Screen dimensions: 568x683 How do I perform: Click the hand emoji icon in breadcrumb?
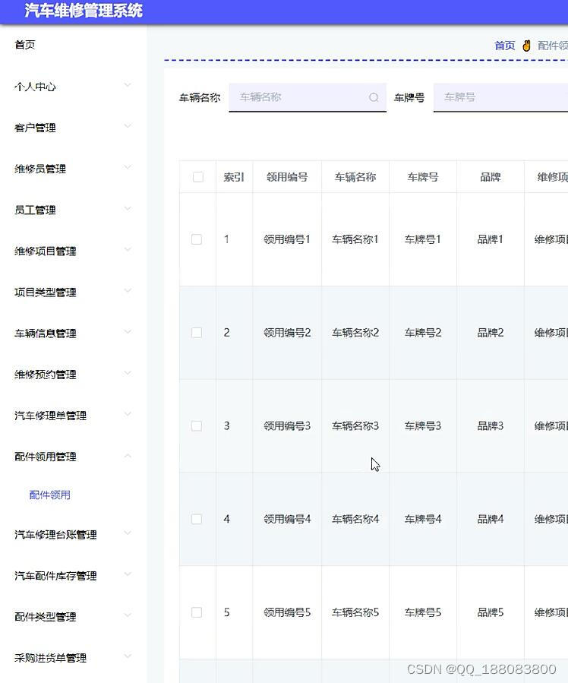click(527, 46)
